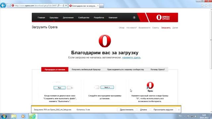Open the 'Сообщество' navigation menu item

tap(84, 18)
